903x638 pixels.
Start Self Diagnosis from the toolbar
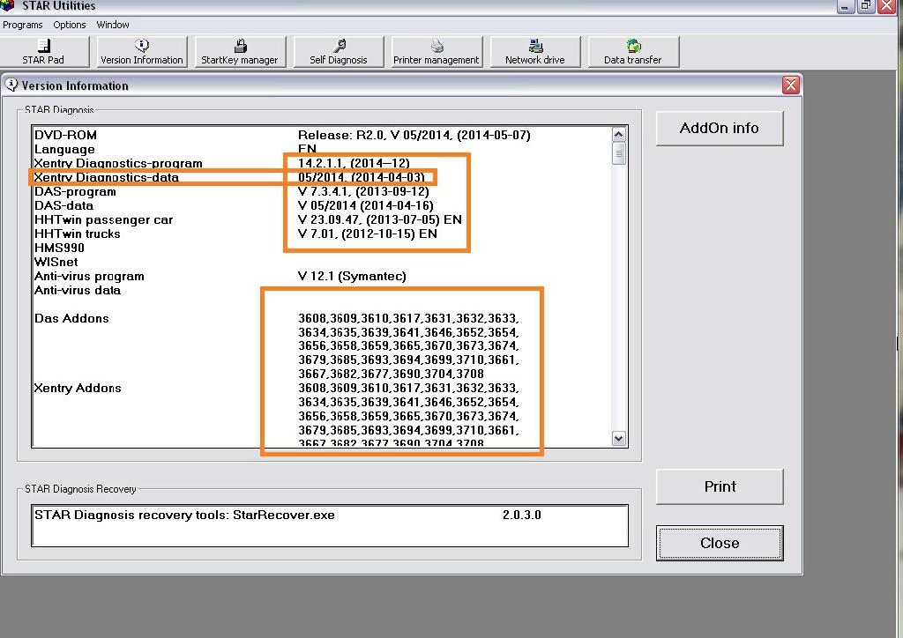coord(338,52)
